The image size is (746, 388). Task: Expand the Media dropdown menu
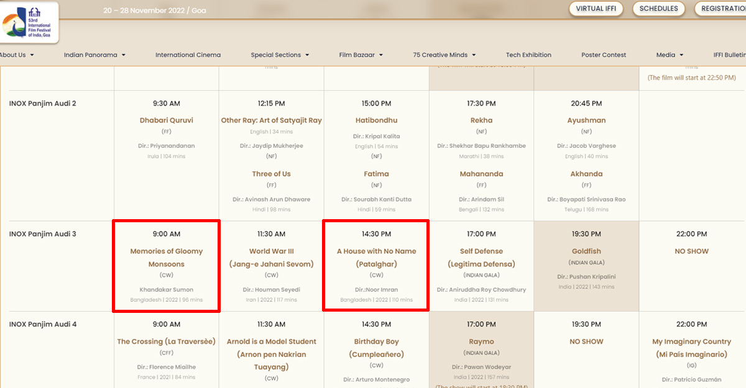(670, 55)
